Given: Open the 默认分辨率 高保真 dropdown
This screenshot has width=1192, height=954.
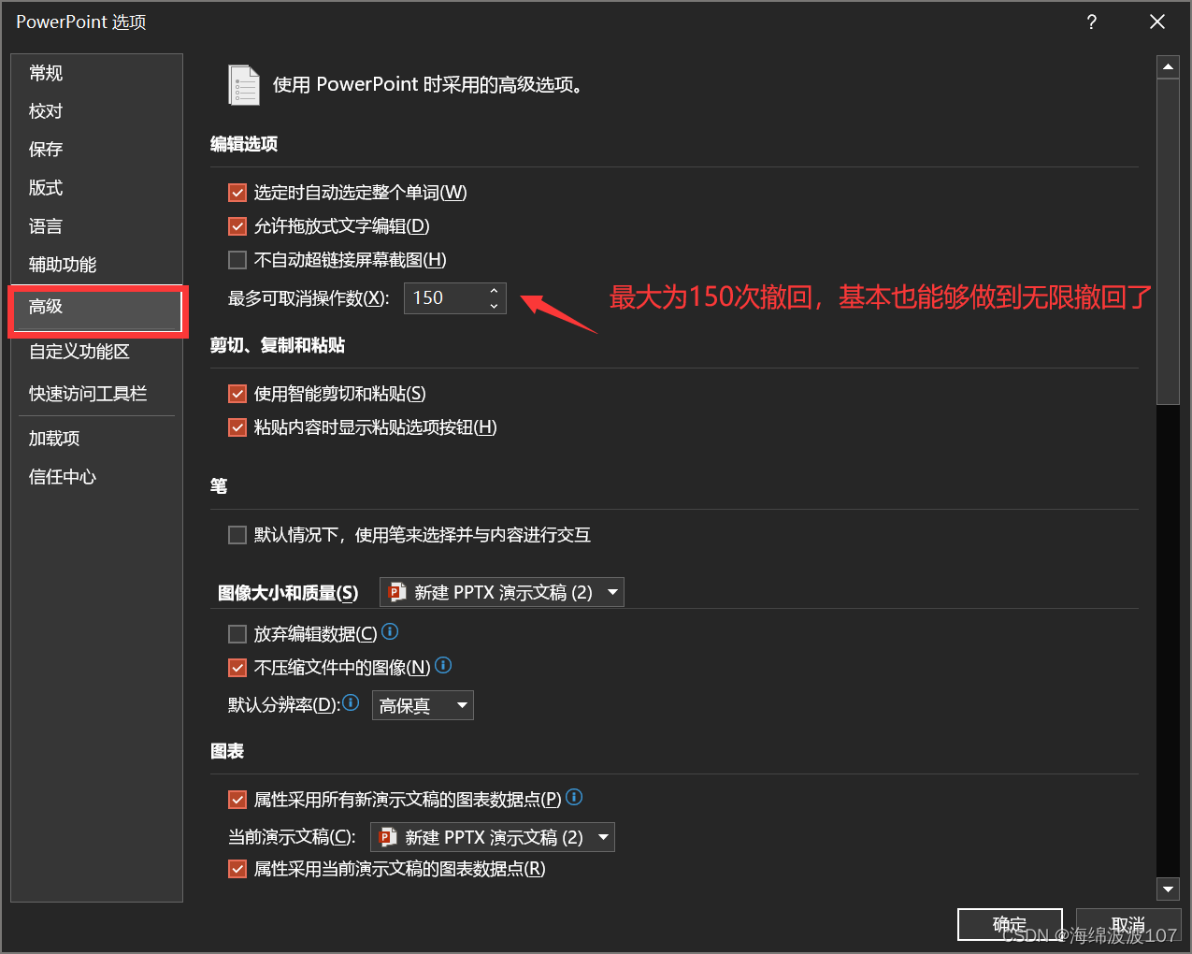Looking at the screenshot, I should click(x=423, y=705).
